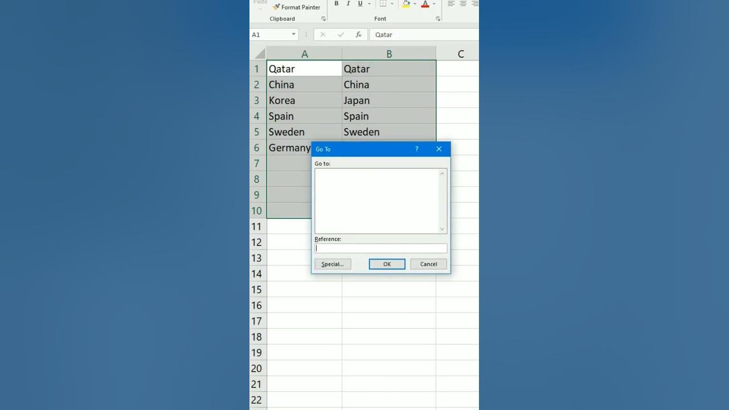Viewport: 729px width, 410px height.
Task: Select column A header
Action: point(305,54)
